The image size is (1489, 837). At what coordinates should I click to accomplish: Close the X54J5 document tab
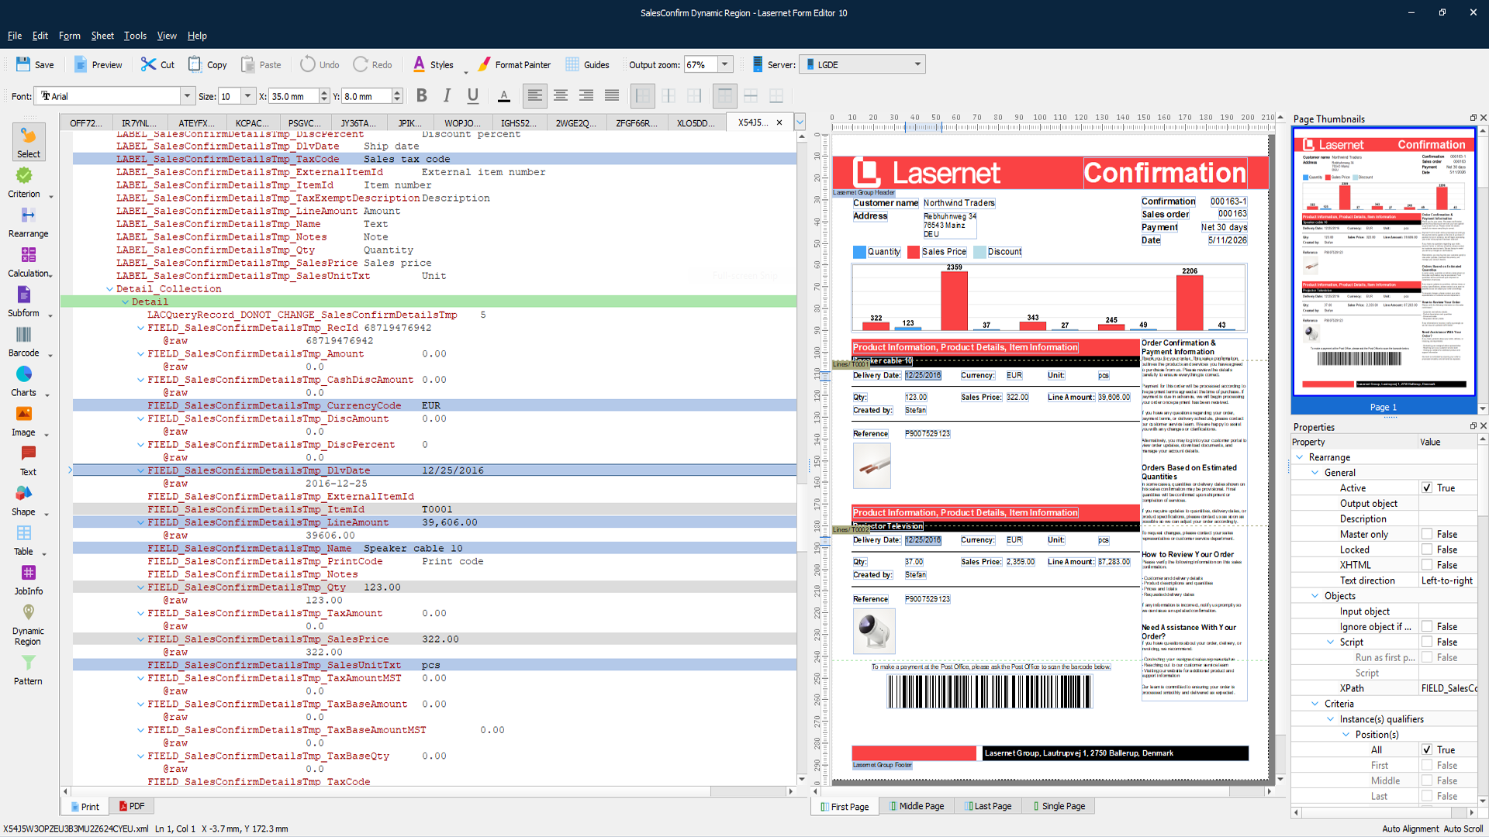pos(779,122)
